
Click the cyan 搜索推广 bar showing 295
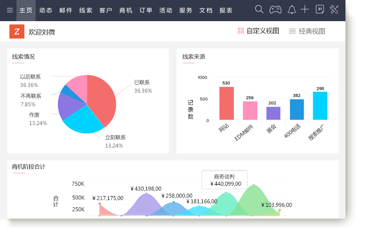[x=320, y=106]
